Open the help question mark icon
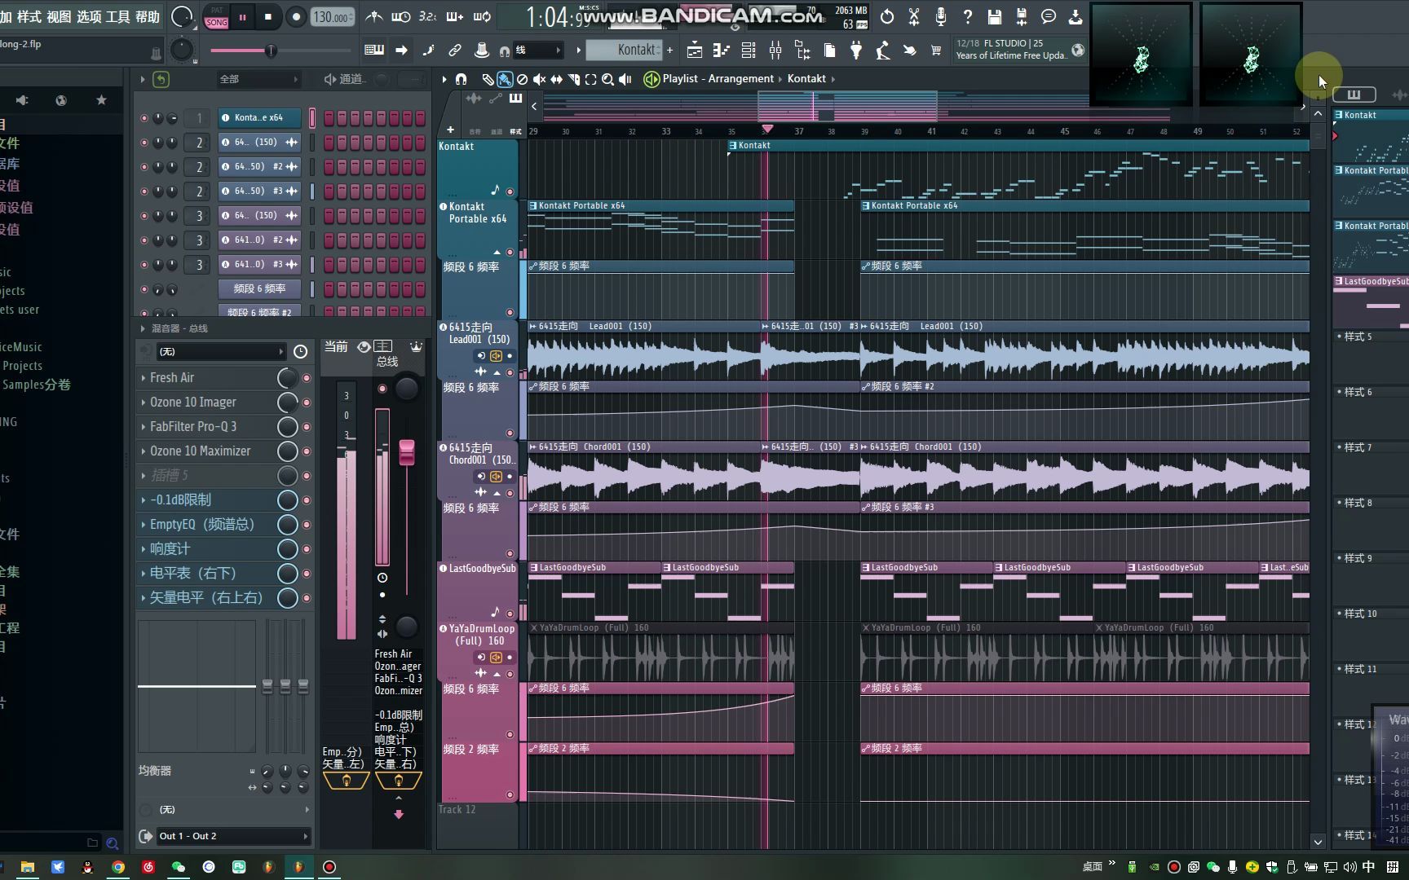The height and width of the screenshot is (880, 1409). [x=968, y=16]
